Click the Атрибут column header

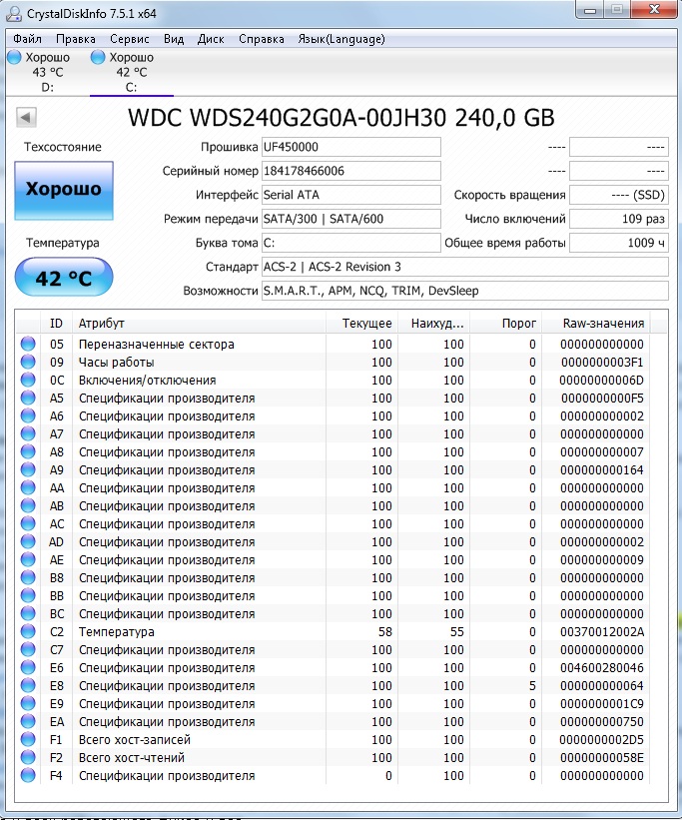click(199, 324)
